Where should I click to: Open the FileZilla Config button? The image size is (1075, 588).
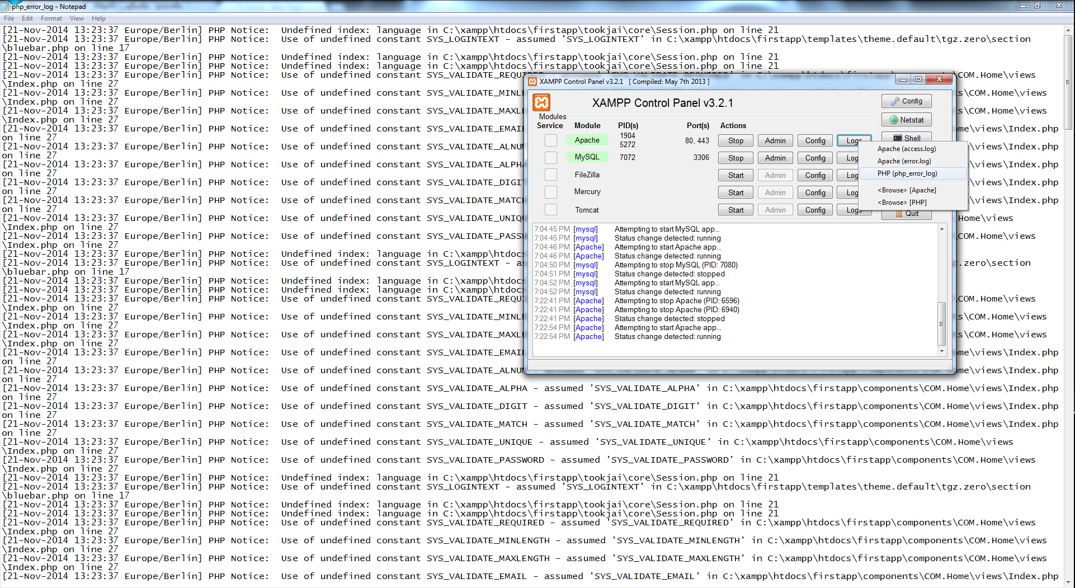(x=815, y=176)
